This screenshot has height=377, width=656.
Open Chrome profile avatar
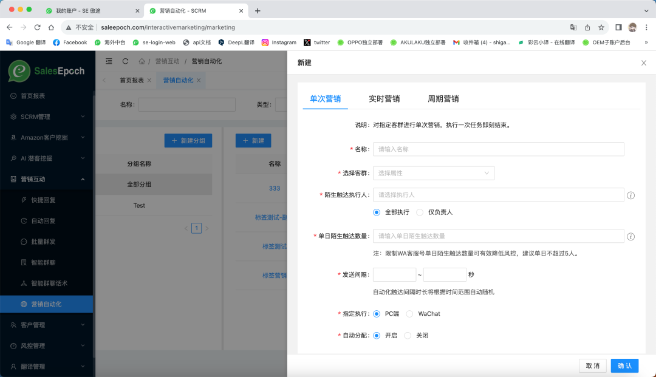[632, 27]
